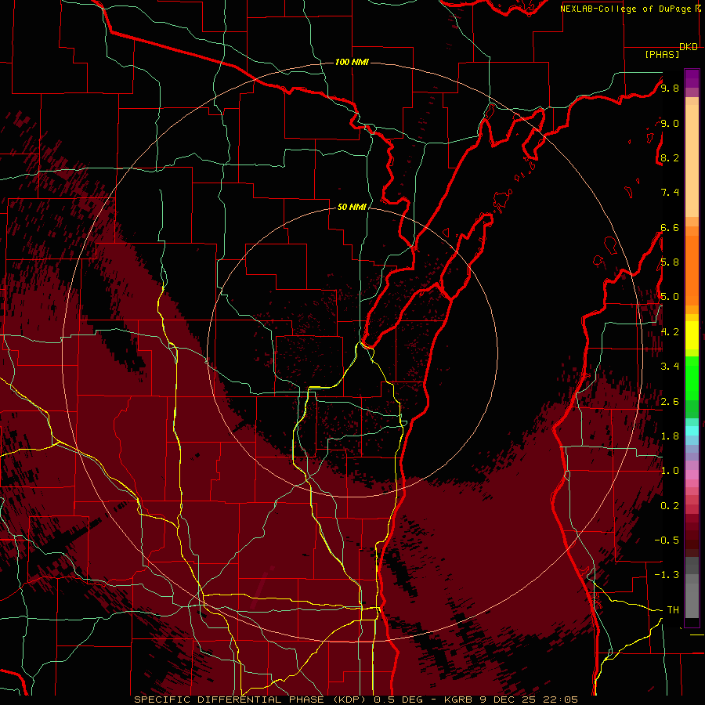Click the NEXLAB-College of DuPage label
This screenshot has width=705, height=705.
(x=627, y=9)
